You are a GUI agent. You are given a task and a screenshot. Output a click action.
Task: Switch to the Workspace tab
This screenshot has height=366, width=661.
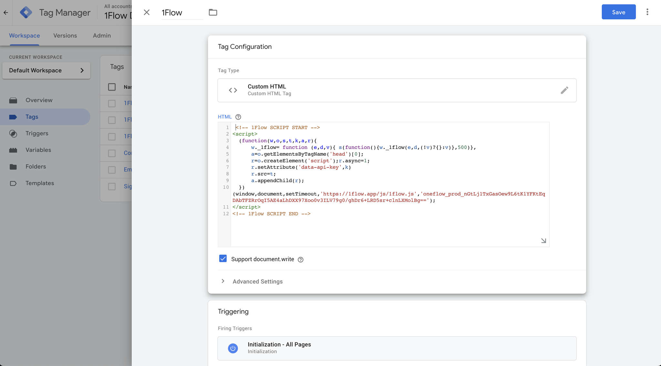pyautogui.click(x=25, y=36)
